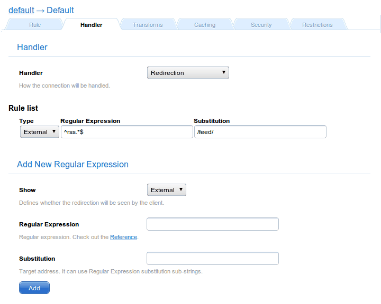The width and height of the screenshot is (381, 304).
Task: Click the rule's /feed/ substitution field
Action: tap(260, 132)
